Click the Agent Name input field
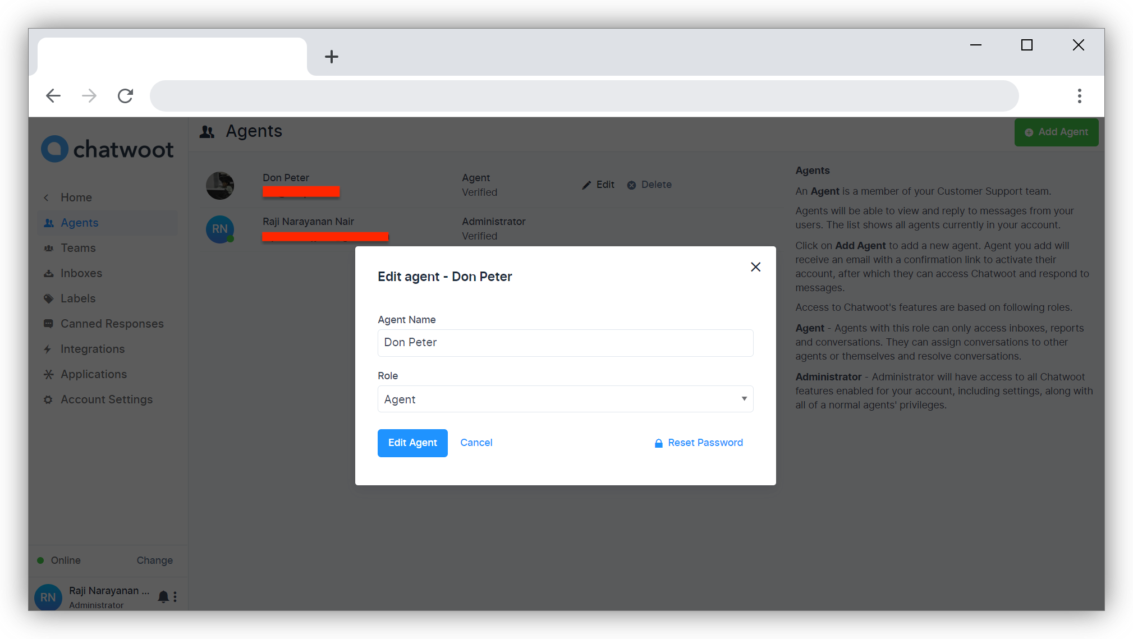1133x639 pixels. pos(566,342)
